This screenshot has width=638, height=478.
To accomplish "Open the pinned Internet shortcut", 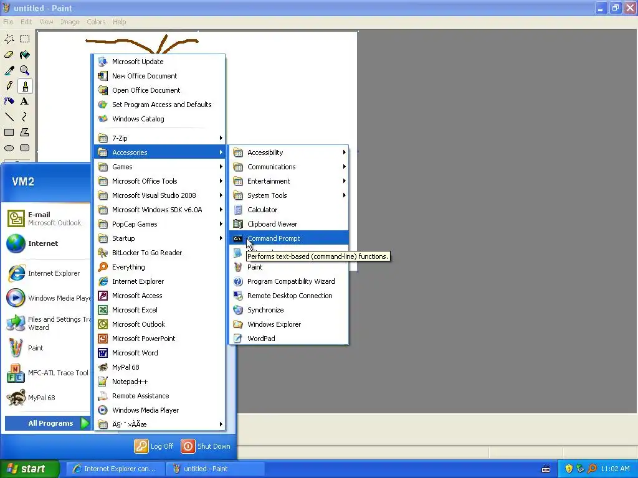I will pos(47,243).
